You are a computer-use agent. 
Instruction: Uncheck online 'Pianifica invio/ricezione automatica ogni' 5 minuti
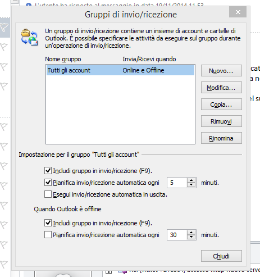click(x=48, y=183)
